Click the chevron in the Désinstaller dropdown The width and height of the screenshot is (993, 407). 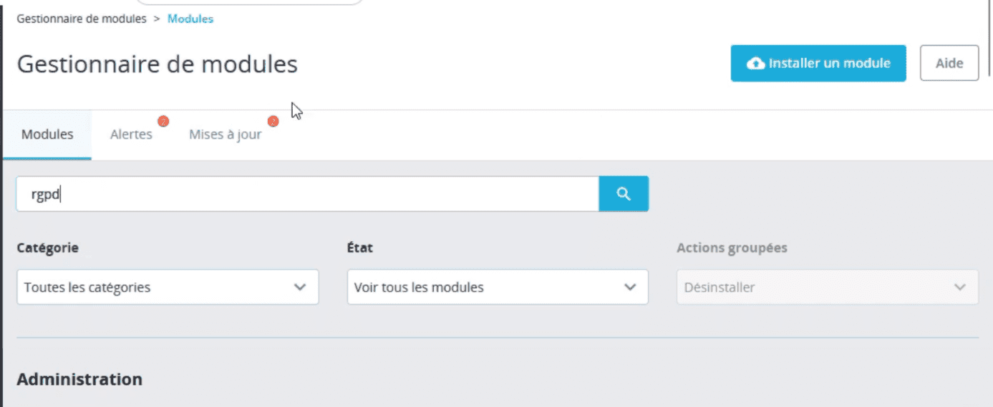pos(960,288)
